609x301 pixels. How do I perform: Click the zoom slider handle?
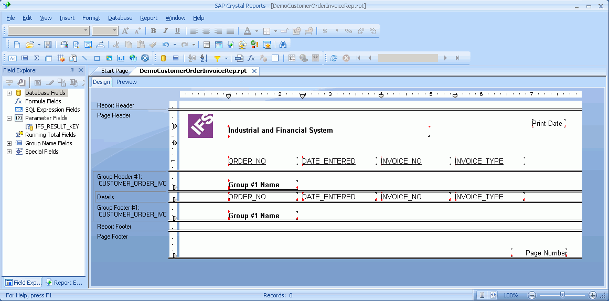[562, 295]
